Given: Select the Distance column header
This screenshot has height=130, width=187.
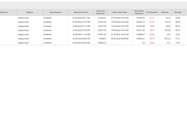Looking at the screenshot, I should tap(165, 12).
